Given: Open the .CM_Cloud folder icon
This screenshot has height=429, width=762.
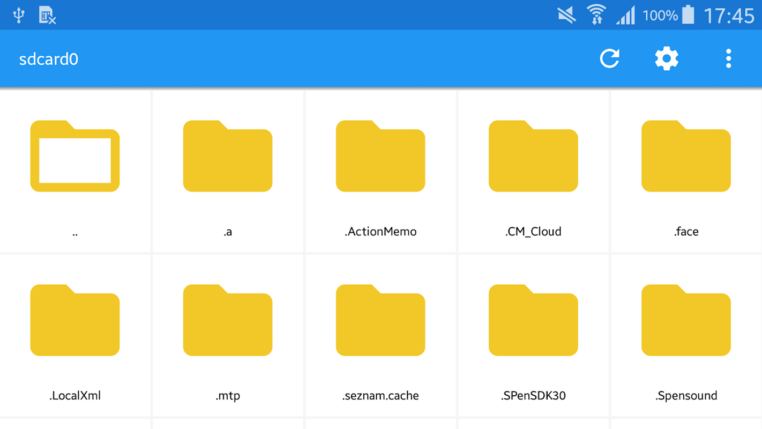Looking at the screenshot, I should tap(533, 156).
